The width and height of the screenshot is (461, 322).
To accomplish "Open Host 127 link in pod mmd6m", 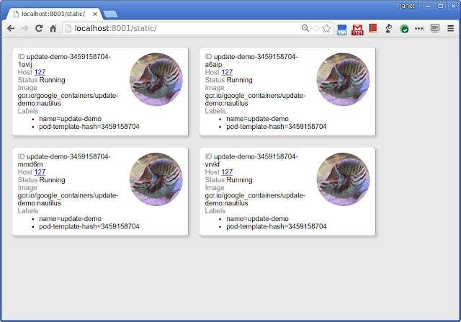I will point(40,172).
